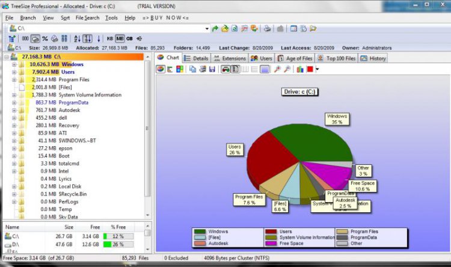
Task: Switch size units to GB
Action: point(129,38)
